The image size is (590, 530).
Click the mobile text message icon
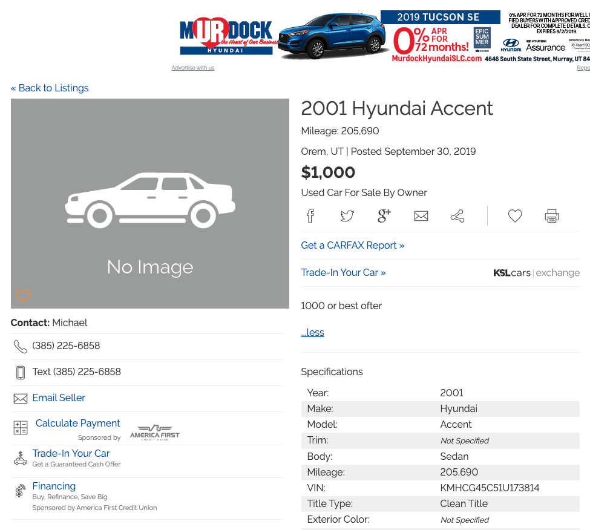[x=21, y=373]
